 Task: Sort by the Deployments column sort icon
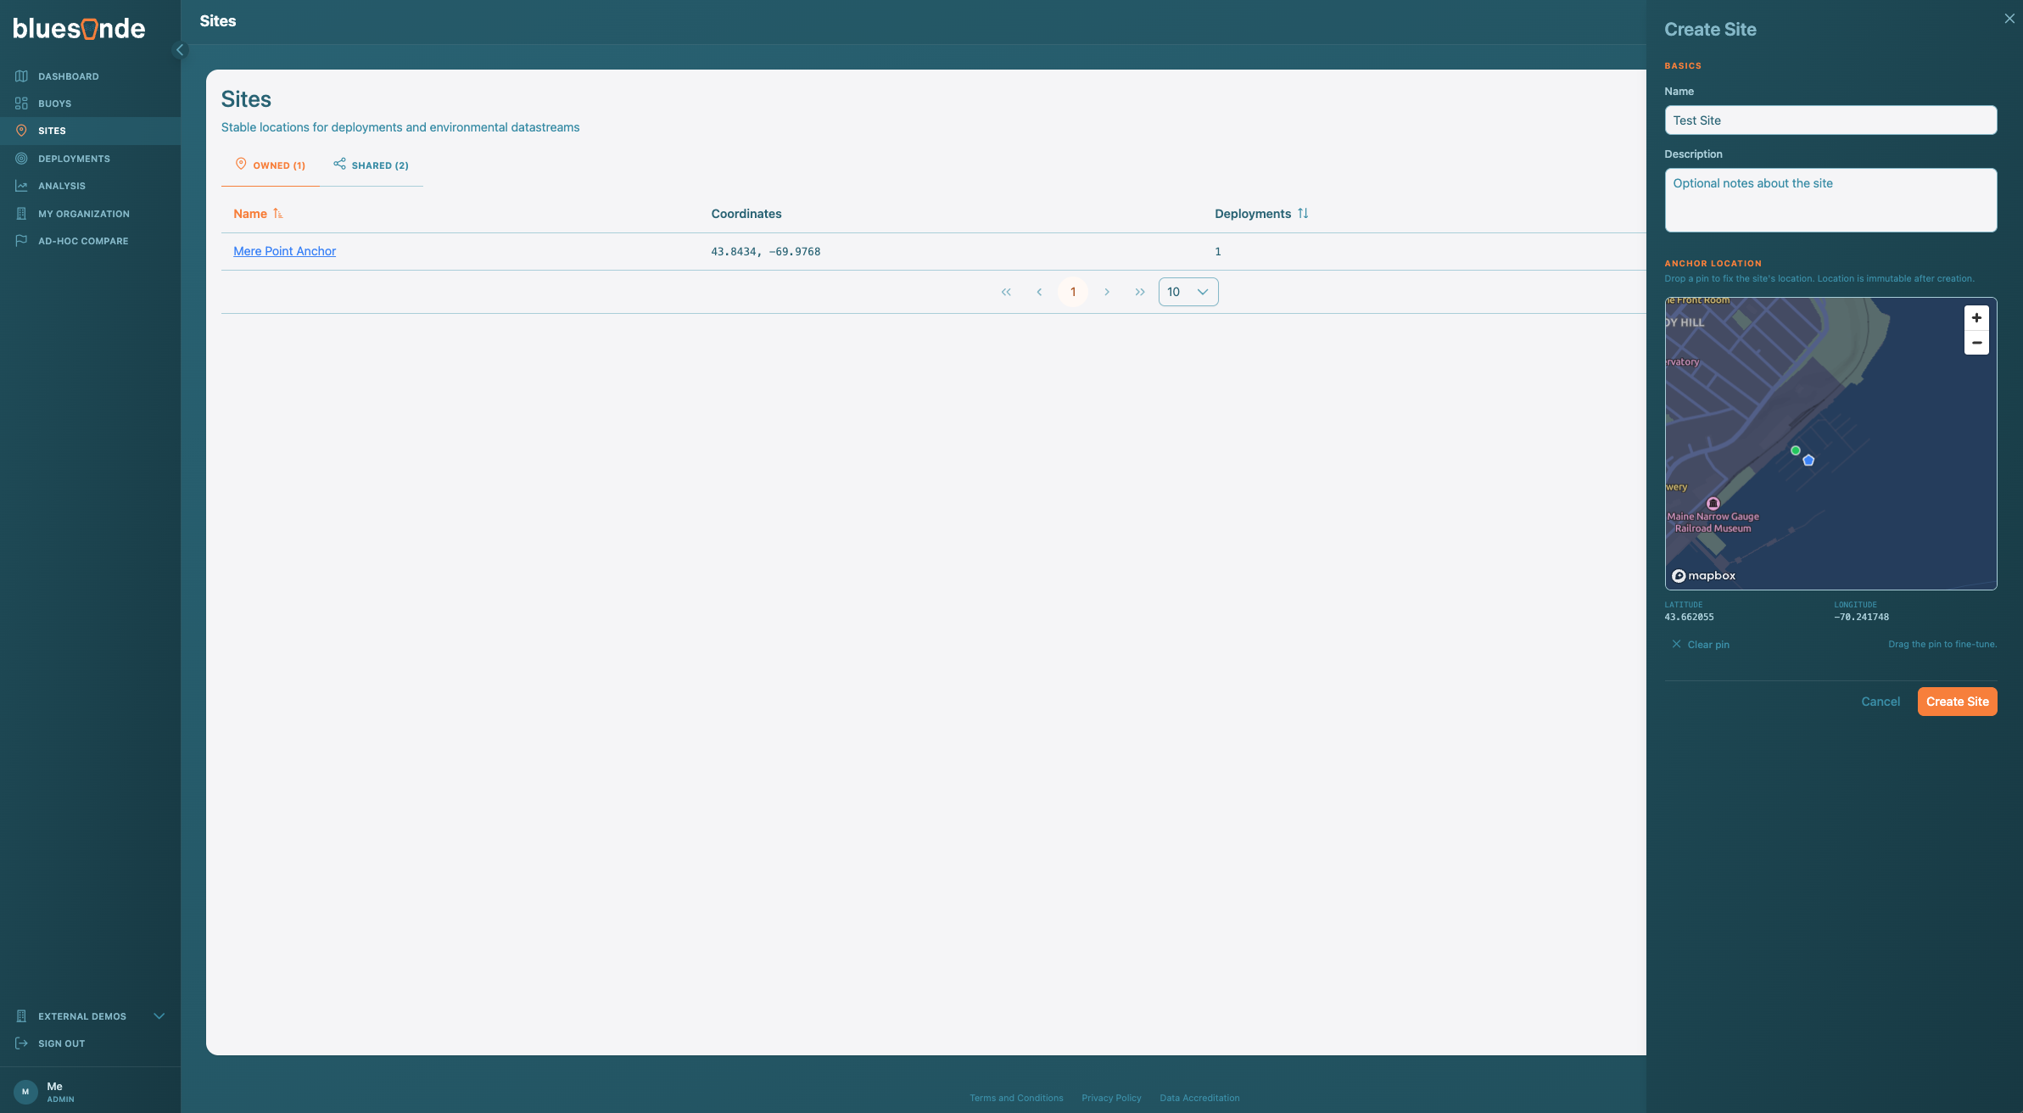point(1303,214)
